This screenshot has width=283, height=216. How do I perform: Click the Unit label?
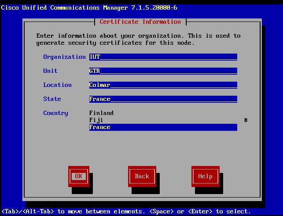50,71
